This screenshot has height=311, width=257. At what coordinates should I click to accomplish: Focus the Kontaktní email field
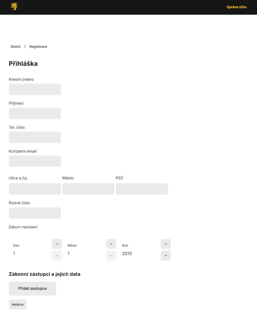pos(35,161)
